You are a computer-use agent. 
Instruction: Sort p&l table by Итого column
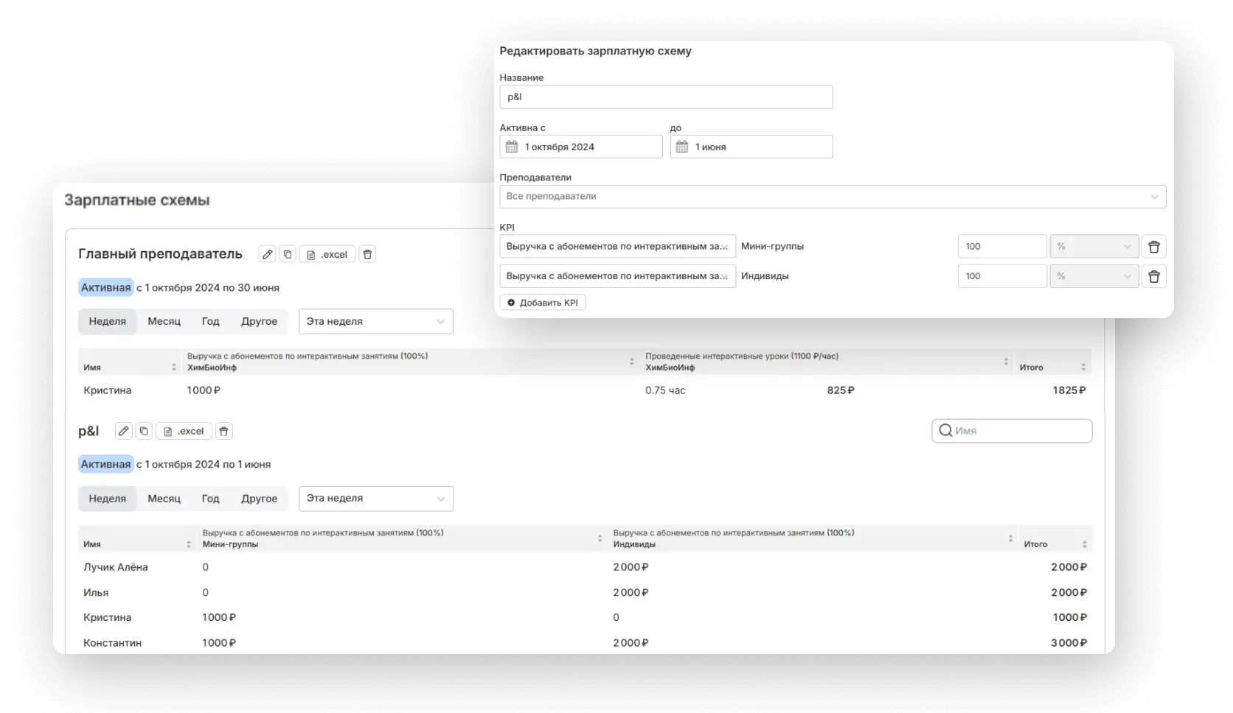pyautogui.click(x=1083, y=544)
